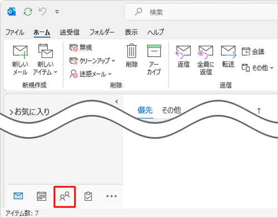Switch to the 表示 tab
The image size is (278, 218).
click(x=131, y=32)
